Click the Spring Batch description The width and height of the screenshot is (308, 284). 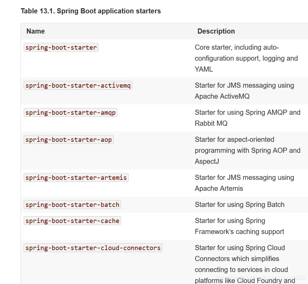click(240, 205)
